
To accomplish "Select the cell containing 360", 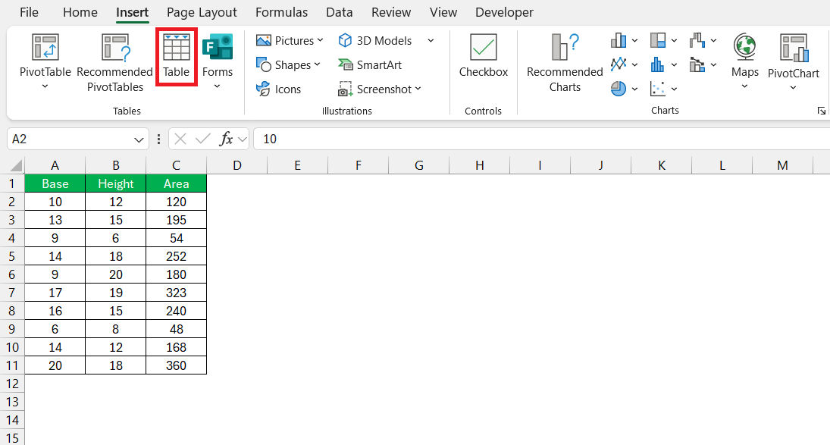I will 177,365.
